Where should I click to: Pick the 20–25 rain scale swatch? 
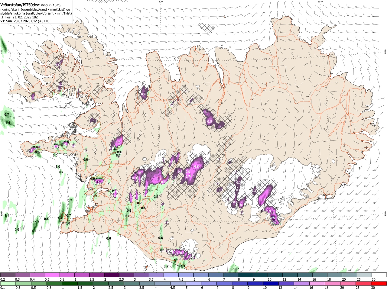348,283
